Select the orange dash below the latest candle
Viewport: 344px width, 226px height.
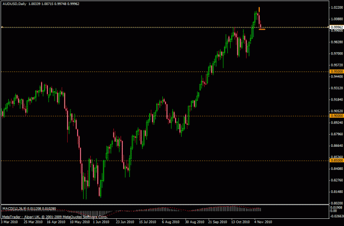coord(262,29)
